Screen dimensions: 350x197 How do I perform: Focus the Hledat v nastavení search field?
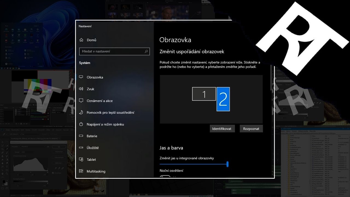click(x=114, y=51)
